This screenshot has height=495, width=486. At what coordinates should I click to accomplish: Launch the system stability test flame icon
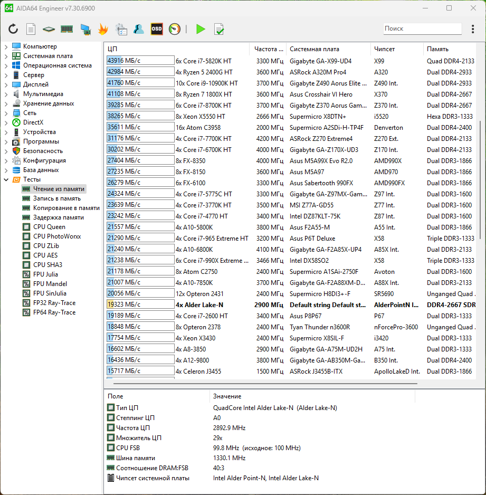(103, 29)
